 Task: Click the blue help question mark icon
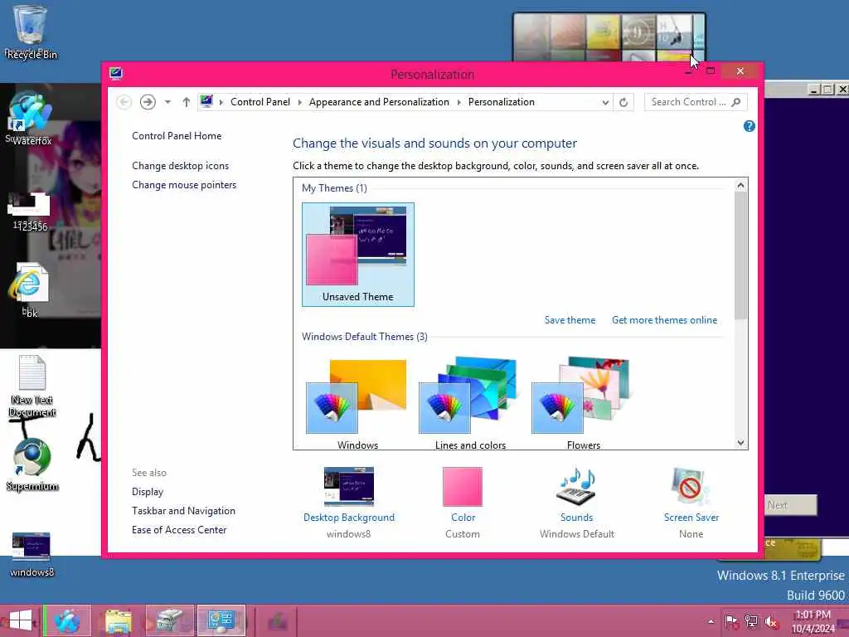(749, 126)
